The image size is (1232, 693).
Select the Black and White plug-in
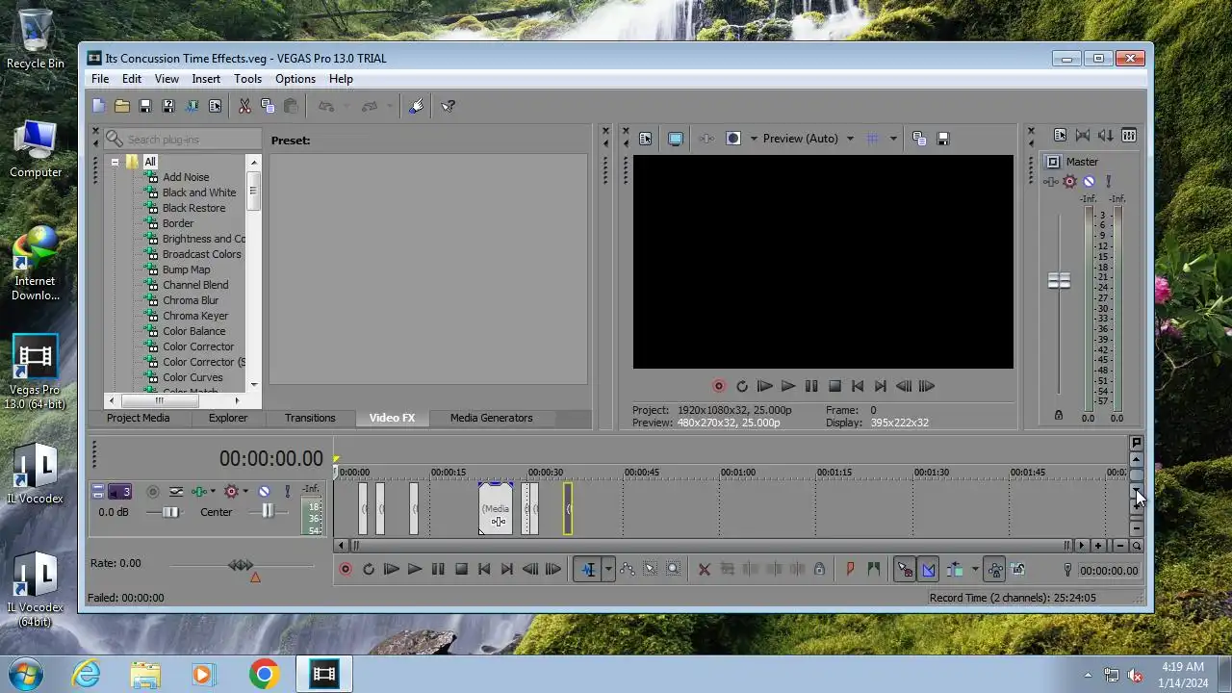(199, 192)
